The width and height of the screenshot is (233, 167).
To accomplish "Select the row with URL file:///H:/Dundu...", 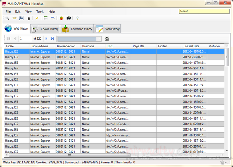I will click(114, 124).
